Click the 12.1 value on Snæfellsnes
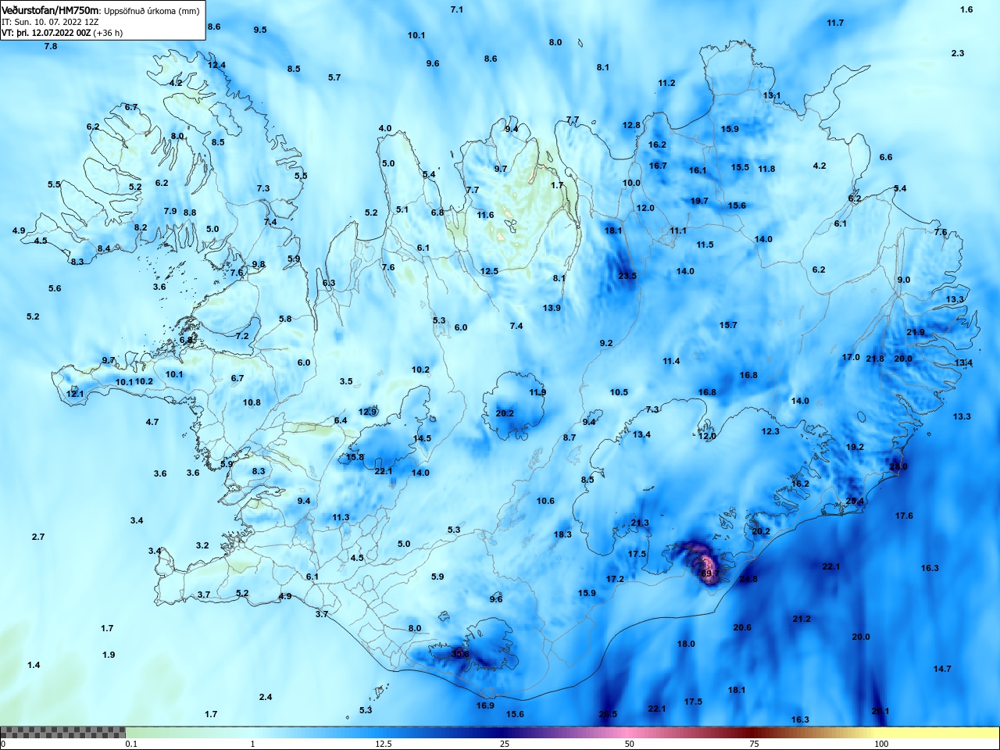The width and height of the screenshot is (1000, 750). point(74,394)
